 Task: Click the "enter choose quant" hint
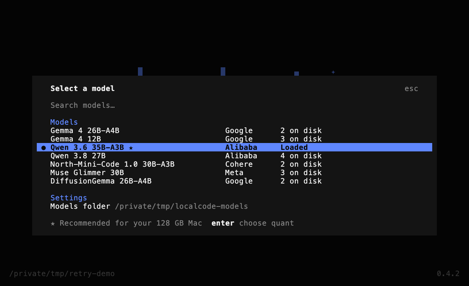[253, 223]
